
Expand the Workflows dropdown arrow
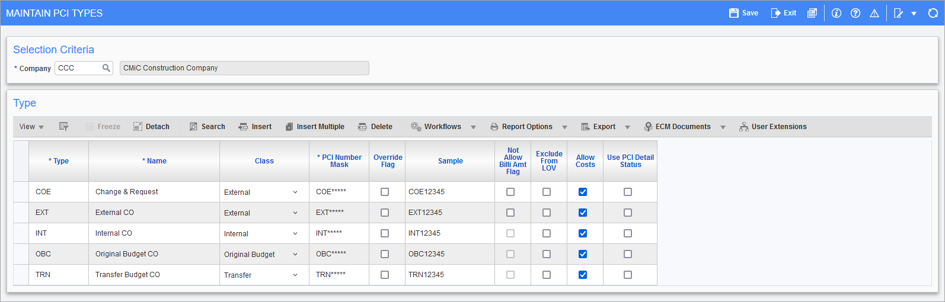(473, 127)
